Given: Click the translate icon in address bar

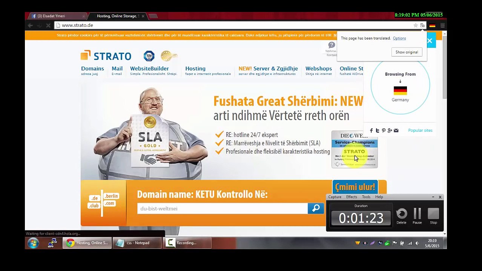Looking at the screenshot, I should click(422, 25).
